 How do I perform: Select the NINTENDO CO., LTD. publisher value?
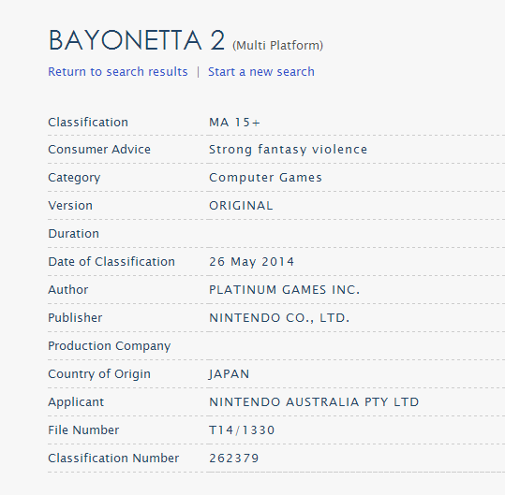coord(279,318)
